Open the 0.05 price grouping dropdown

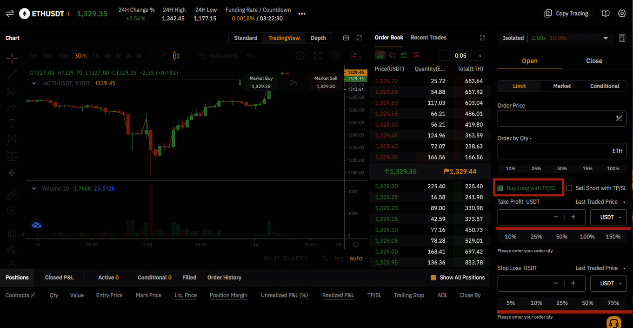click(460, 56)
